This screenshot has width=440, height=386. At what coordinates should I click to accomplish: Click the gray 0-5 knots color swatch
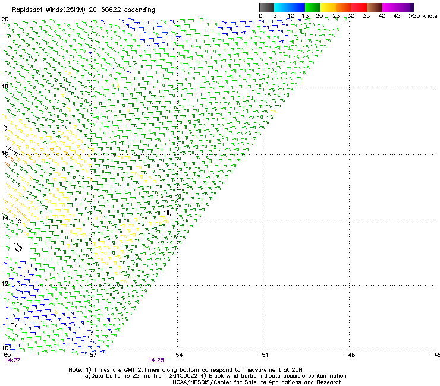coord(266,7)
